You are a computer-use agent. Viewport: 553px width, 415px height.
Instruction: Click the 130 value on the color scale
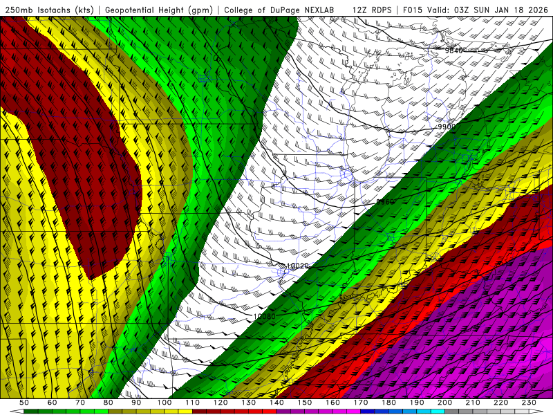(249, 403)
